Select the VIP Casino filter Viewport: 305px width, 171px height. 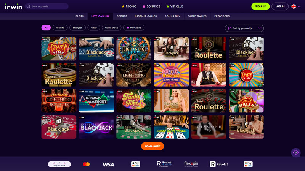pyautogui.click(x=134, y=28)
